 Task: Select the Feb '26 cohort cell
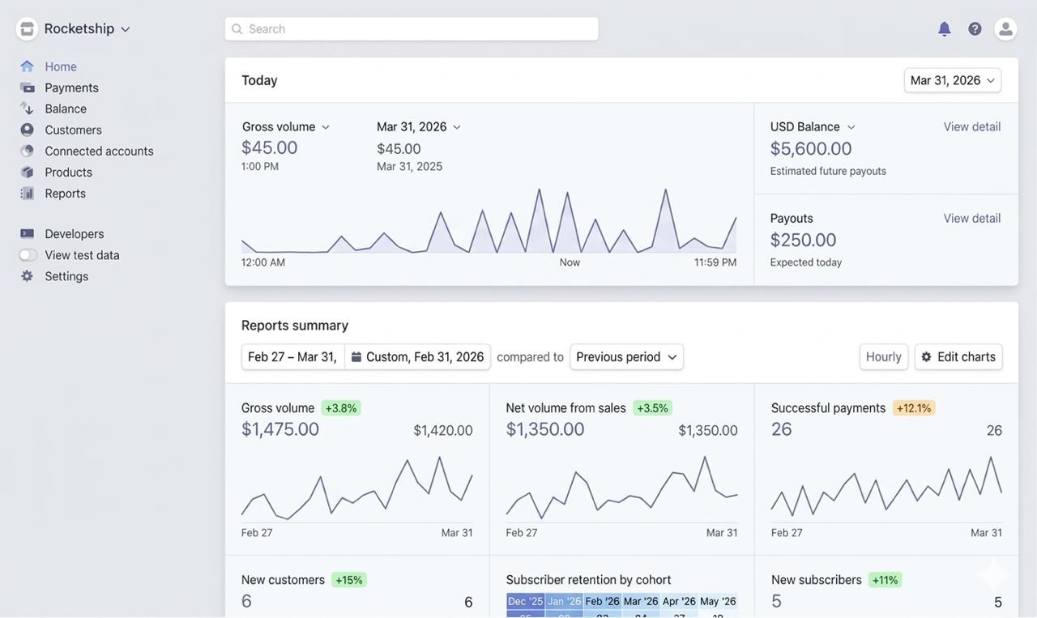tap(603, 601)
